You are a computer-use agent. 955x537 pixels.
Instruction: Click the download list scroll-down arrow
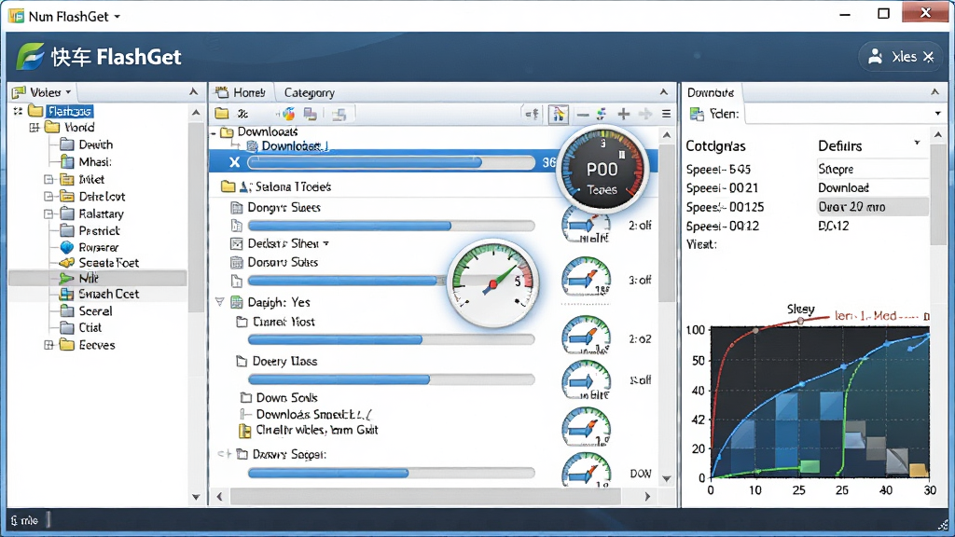click(667, 478)
